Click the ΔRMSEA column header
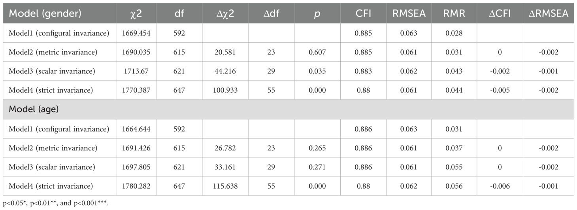577x210 pixels. 550,13
